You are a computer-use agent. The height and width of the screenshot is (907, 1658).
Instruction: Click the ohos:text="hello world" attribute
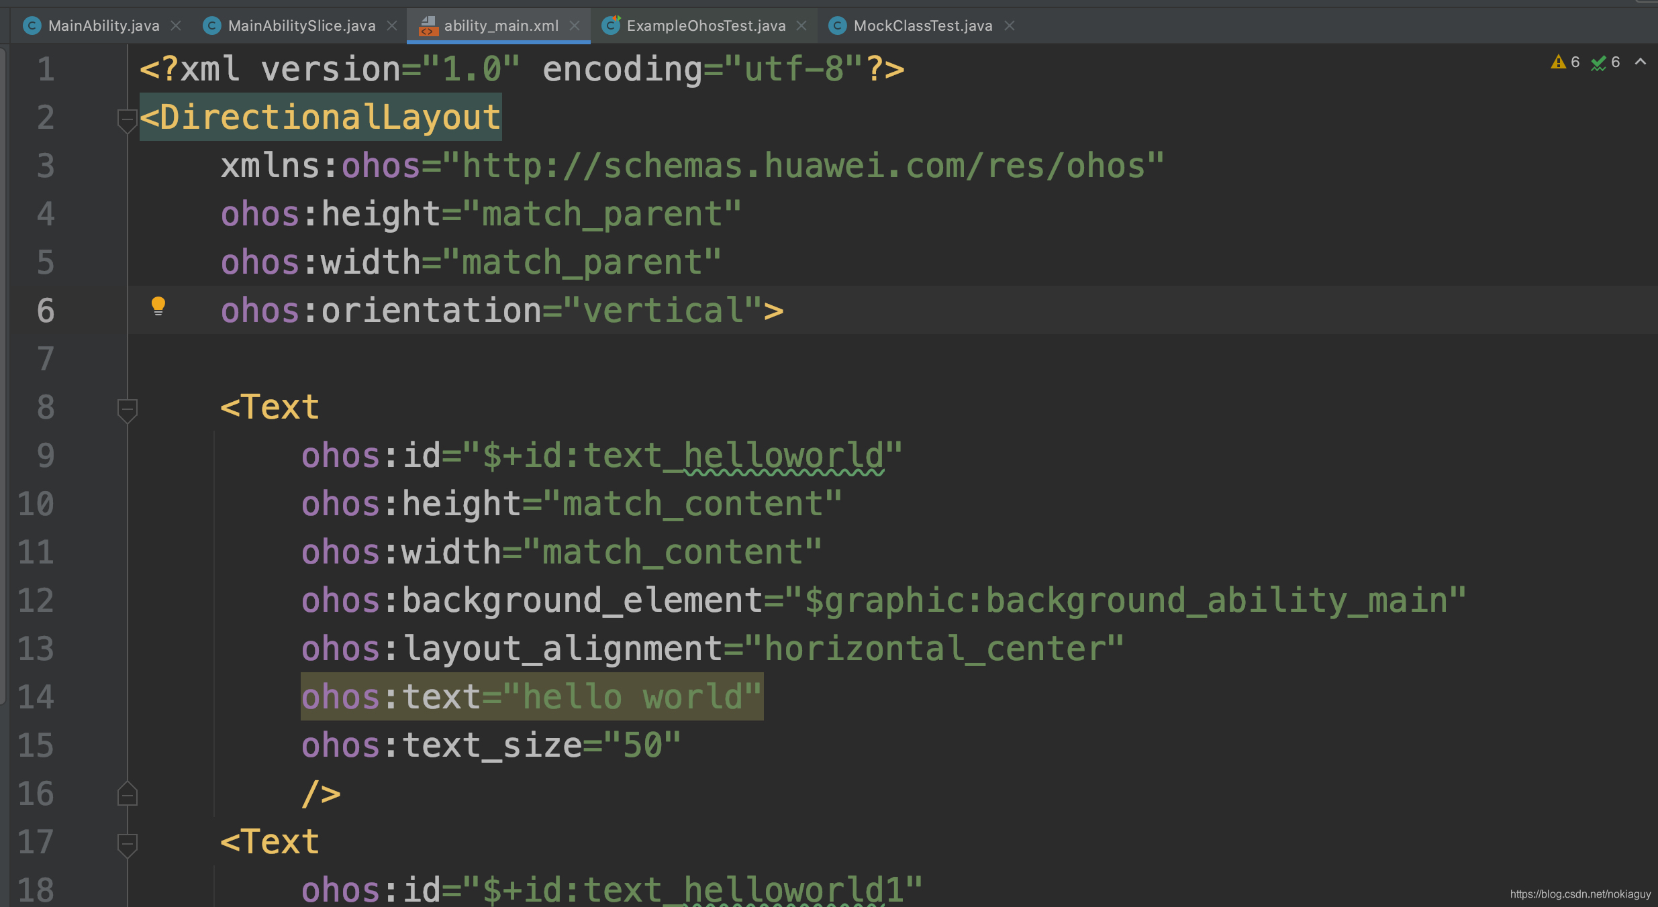532,697
